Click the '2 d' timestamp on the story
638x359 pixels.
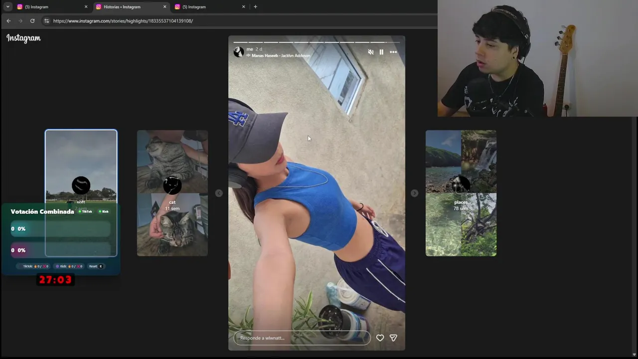point(259,49)
